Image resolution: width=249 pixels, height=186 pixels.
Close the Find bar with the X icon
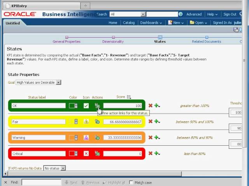(5, 183)
